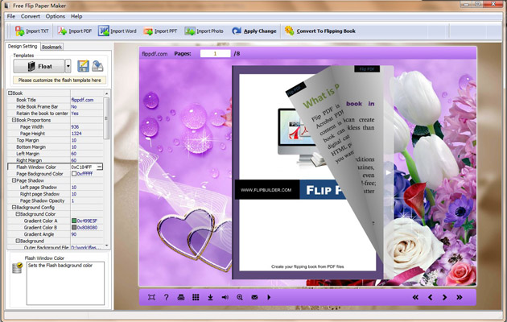Click the property list scroll up arrow
Viewport: 507px width, 322px height.
click(x=106, y=93)
